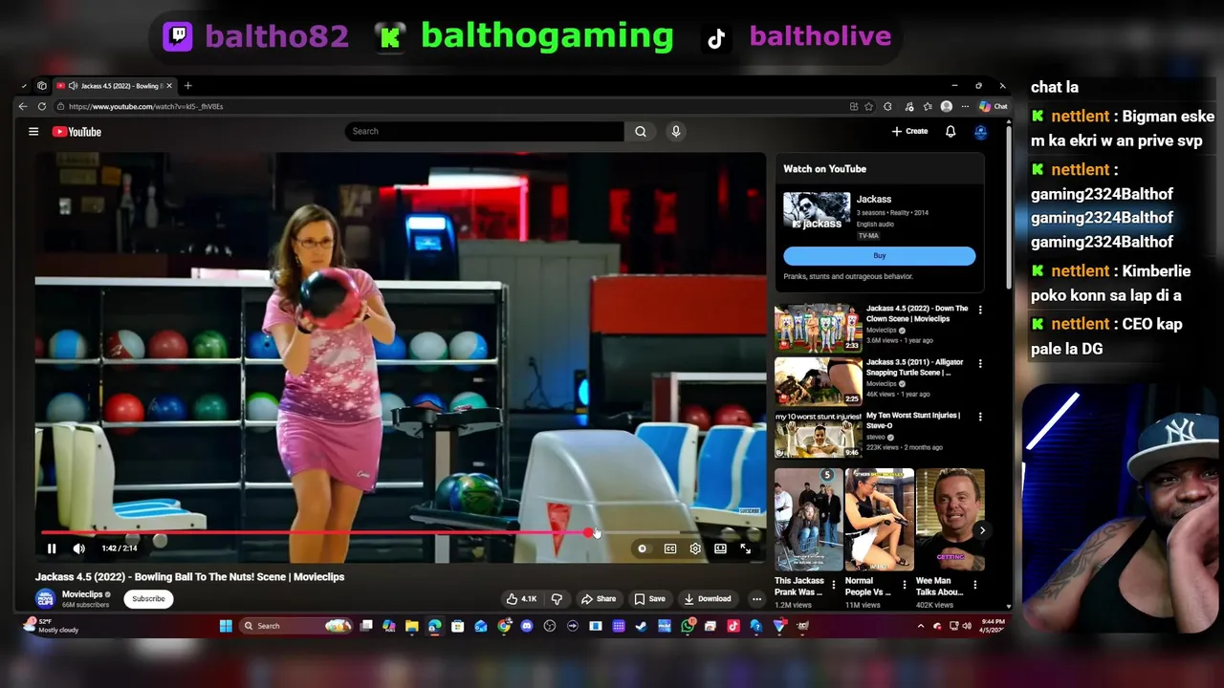Screen dimensions: 1224x688
Task: Open the Jackass show thumbnail card
Action: (x=817, y=210)
